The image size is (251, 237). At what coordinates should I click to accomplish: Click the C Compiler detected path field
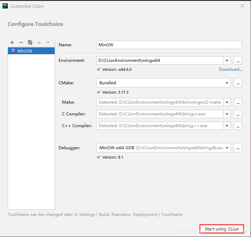pos(160,114)
